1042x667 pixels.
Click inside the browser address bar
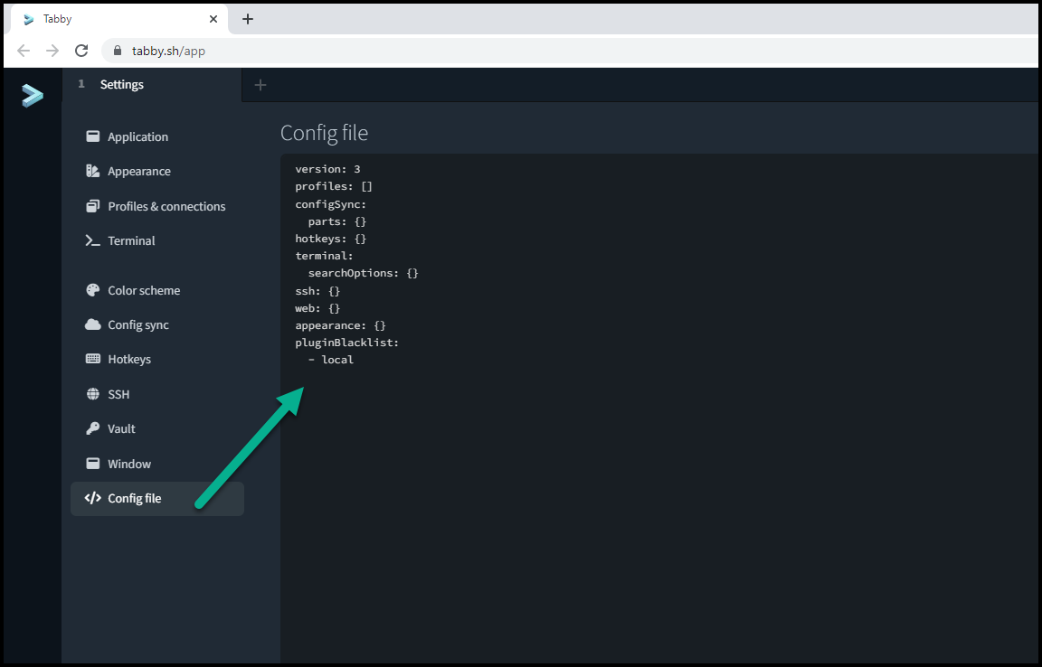(362, 51)
